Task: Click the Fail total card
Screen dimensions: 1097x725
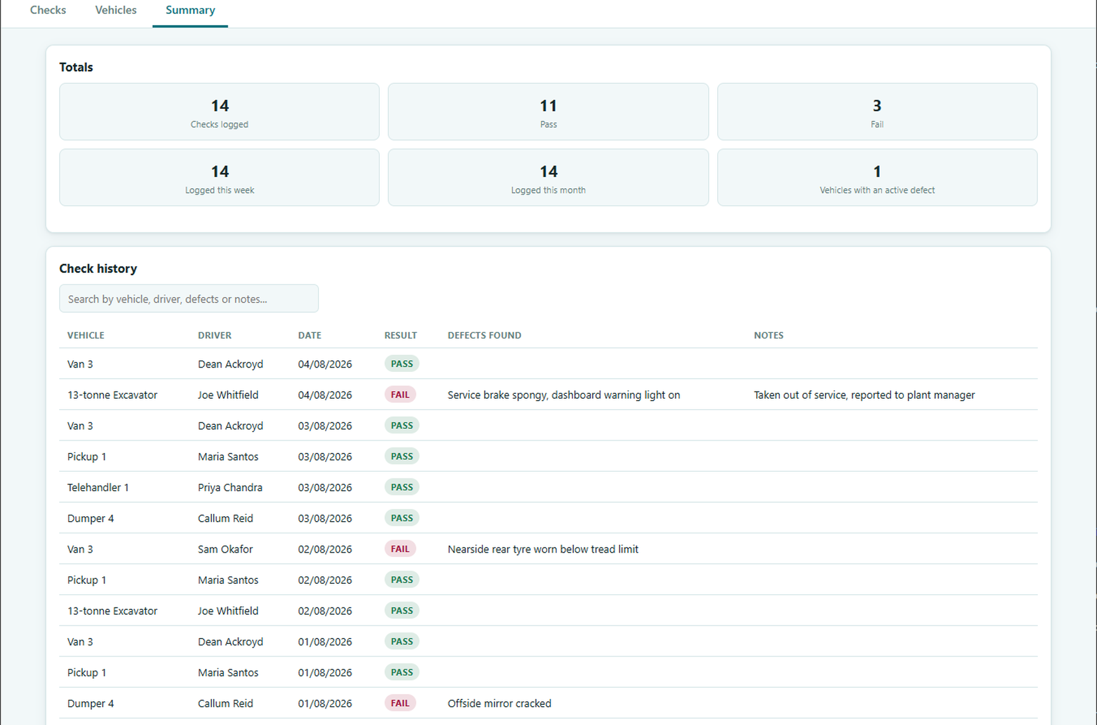Action: [x=877, y=112]
